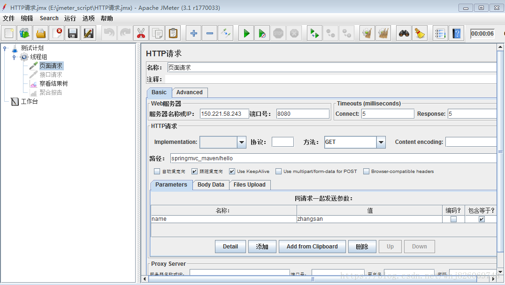Open the Templates toolbar icon
Image resolution: width=505 pixels, height=285 pixels.
point(25,33)
